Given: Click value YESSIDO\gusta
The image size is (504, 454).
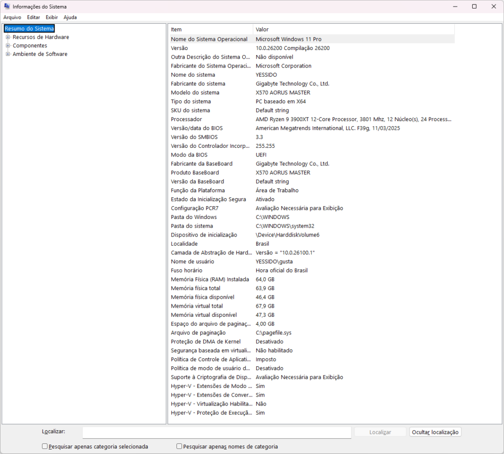Looking at the screenshot, I should 274,261.
